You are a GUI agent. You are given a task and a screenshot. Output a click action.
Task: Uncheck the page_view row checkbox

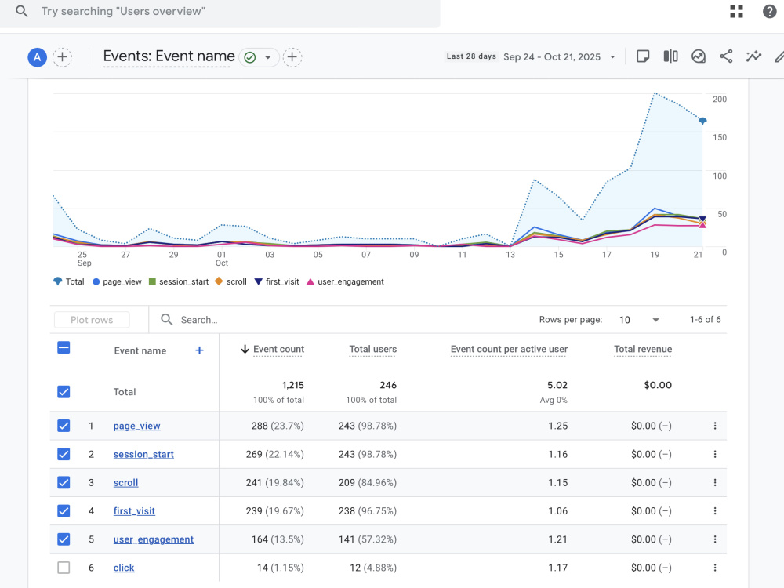point(64,426)
